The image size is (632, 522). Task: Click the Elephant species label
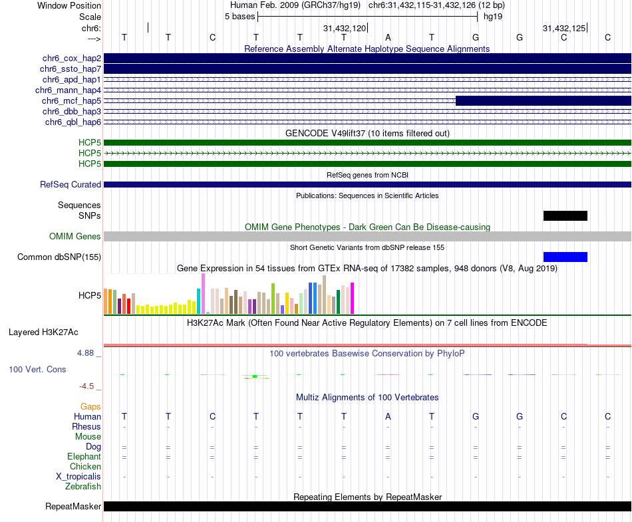pyautogui.click(x=84, y=456)
